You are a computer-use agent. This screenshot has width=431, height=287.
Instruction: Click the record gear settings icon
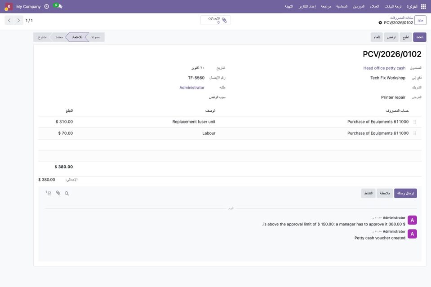click(380, 23)
